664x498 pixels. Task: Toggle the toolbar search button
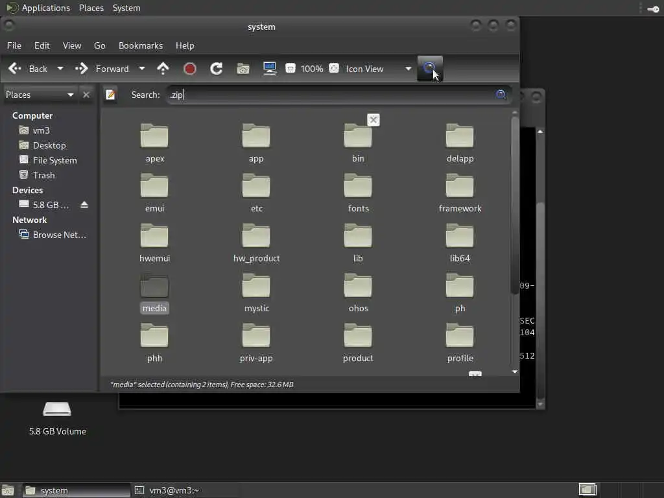click(430, 69)
